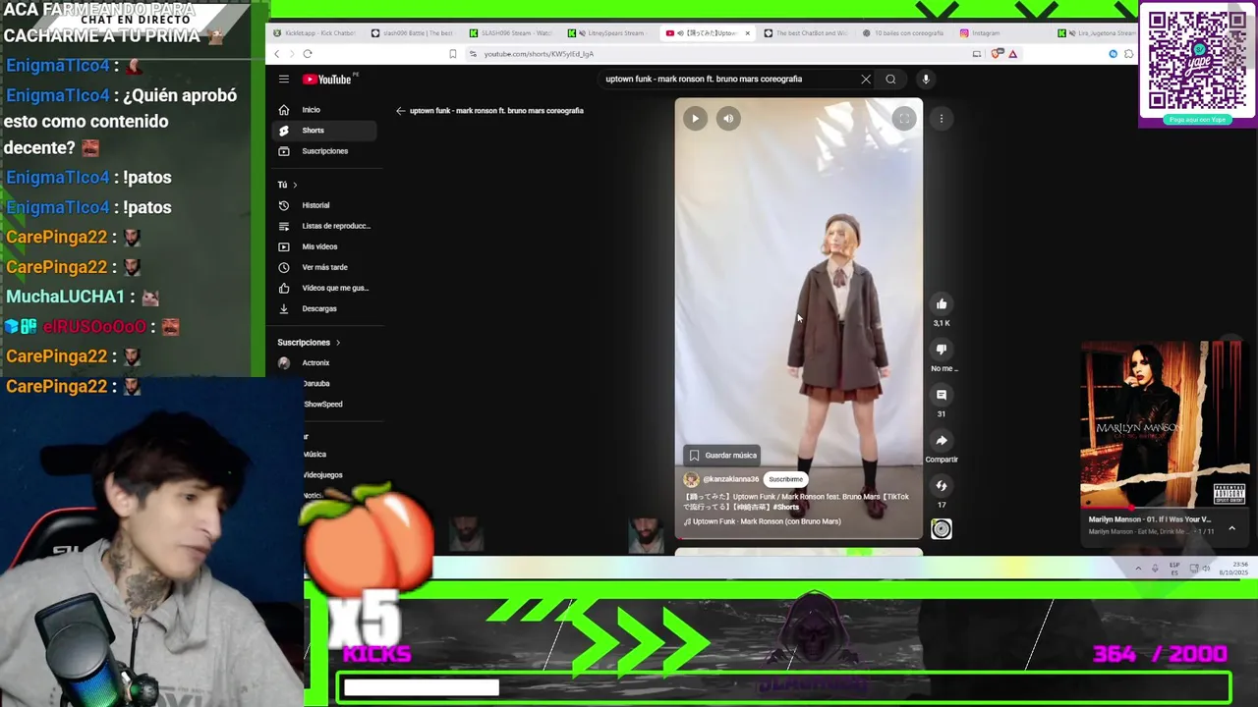
Task: Play the paused Short video
Action: tap(695, 119)
